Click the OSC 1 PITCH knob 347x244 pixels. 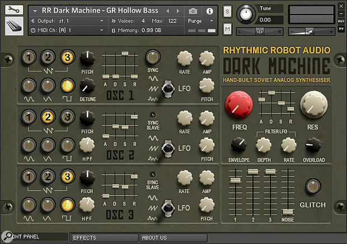pyautogui.click(x=87, y=59)
